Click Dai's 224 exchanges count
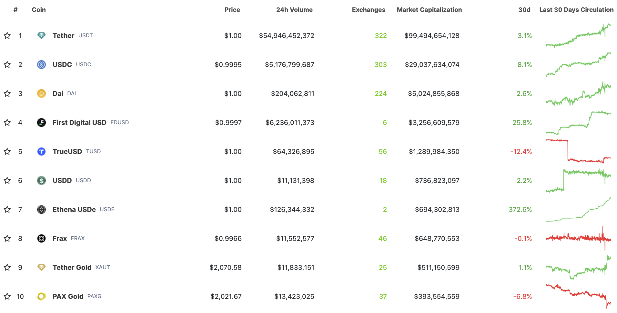 point(381,93)
